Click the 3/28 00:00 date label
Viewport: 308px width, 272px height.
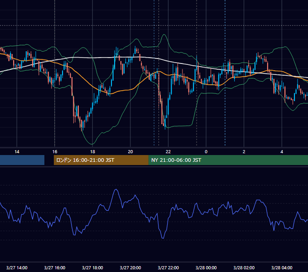[x=206, y=267]
